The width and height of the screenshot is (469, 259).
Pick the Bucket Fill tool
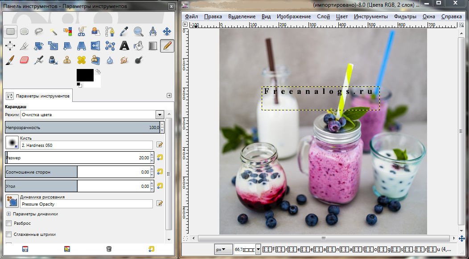139,45
